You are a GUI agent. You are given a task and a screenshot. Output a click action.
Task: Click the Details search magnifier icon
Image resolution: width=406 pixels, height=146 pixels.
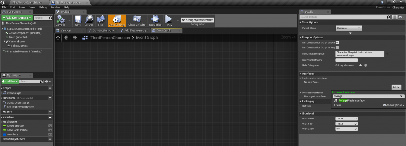pos(389,17)
